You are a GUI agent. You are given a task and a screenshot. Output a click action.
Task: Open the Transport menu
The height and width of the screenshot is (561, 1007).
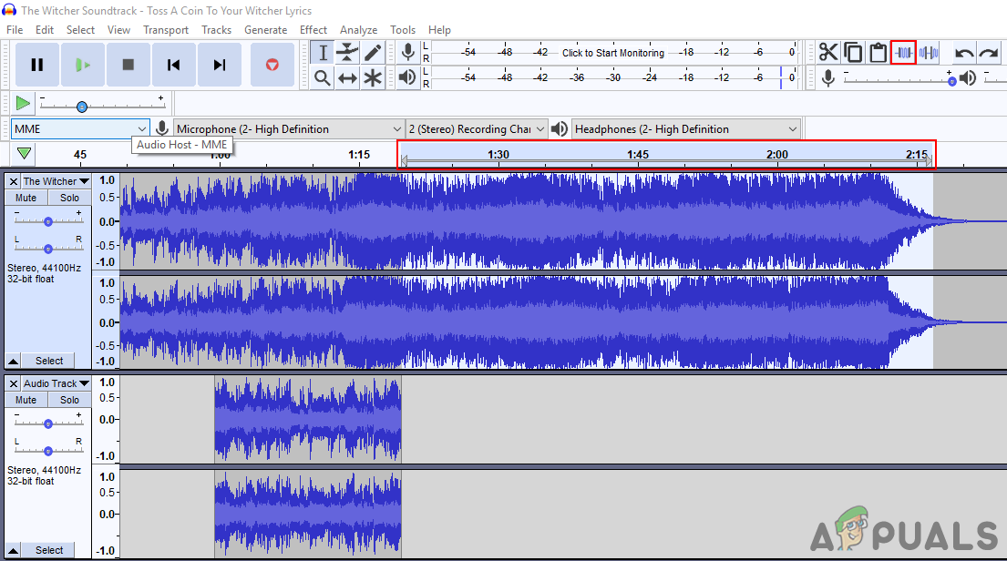(x=165, y=29)
